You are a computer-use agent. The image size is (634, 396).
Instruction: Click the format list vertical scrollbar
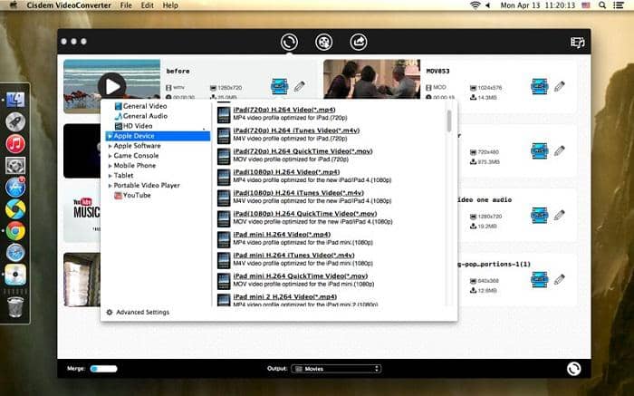pos(449,122)
